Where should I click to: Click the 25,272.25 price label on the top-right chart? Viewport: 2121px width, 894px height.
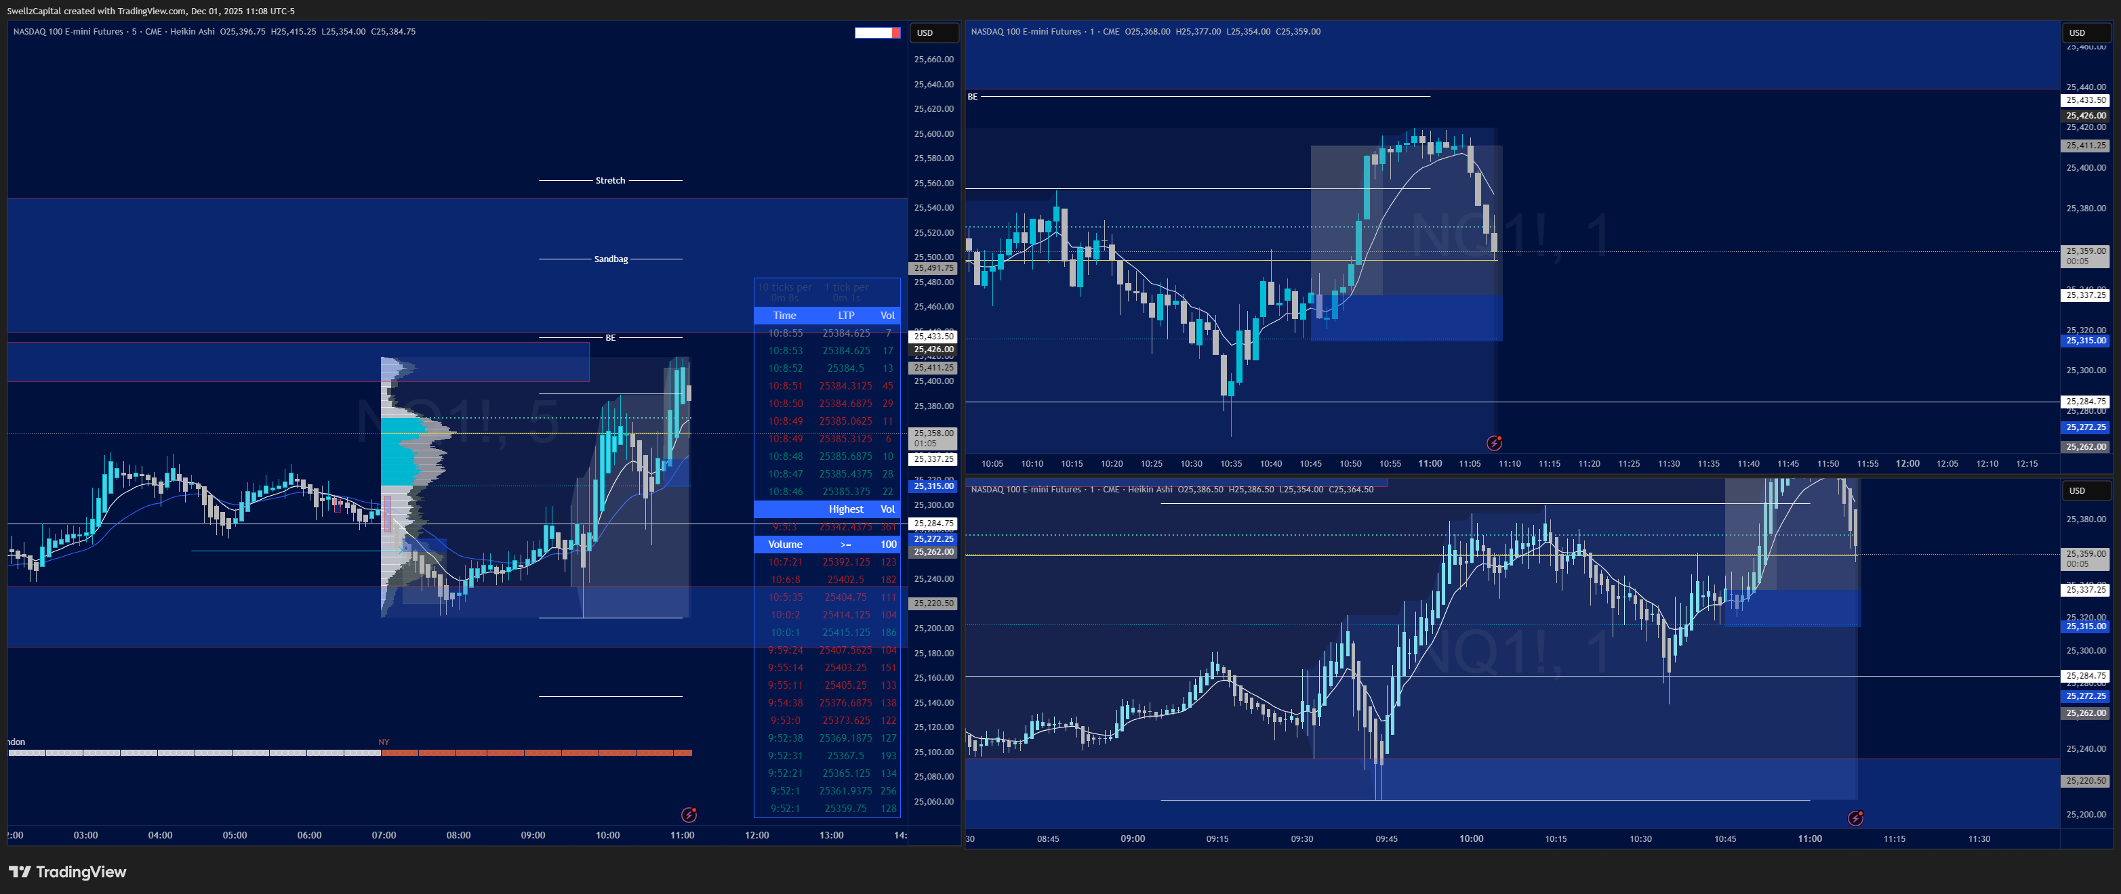2086,427
